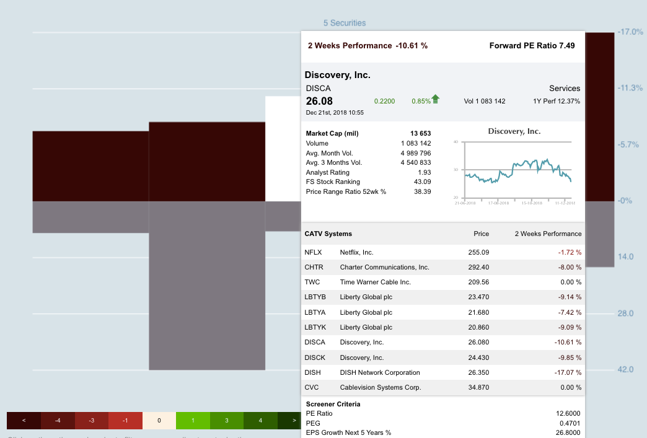The image size is (647, 438).
Task: Select the -4 legend color swatch
Action: [x=58, y=421]
